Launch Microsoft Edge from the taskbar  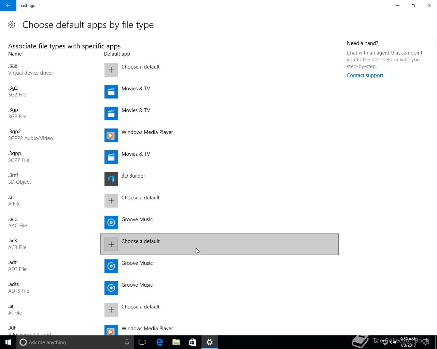pyautogui.click(x=159, y=342)
